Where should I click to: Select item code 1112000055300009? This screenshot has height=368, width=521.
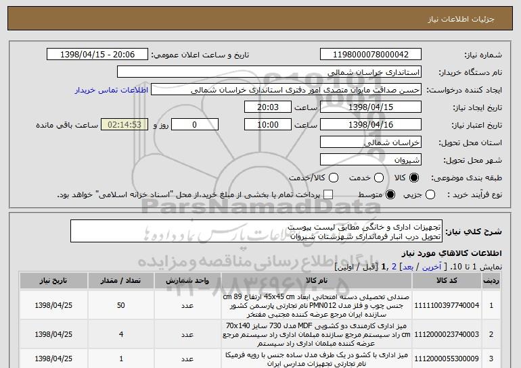447,359
